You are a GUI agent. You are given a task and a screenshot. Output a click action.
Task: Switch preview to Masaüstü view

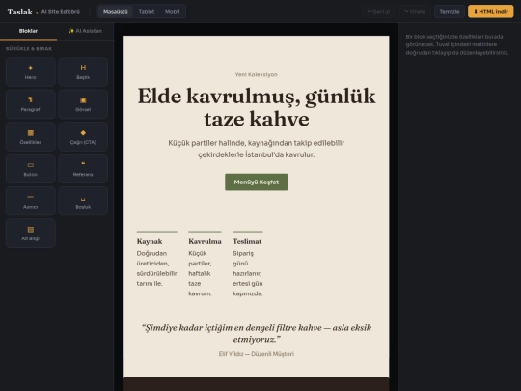[116, 12]
